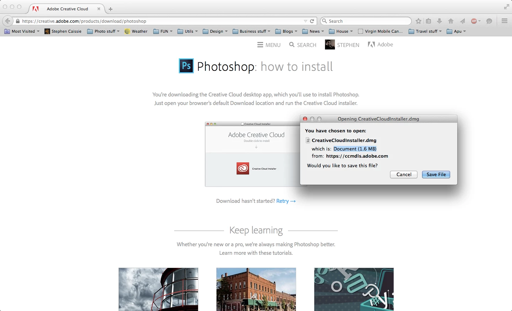
Task: Open the Adobe site MENU
Action: [x=269, y=45]
